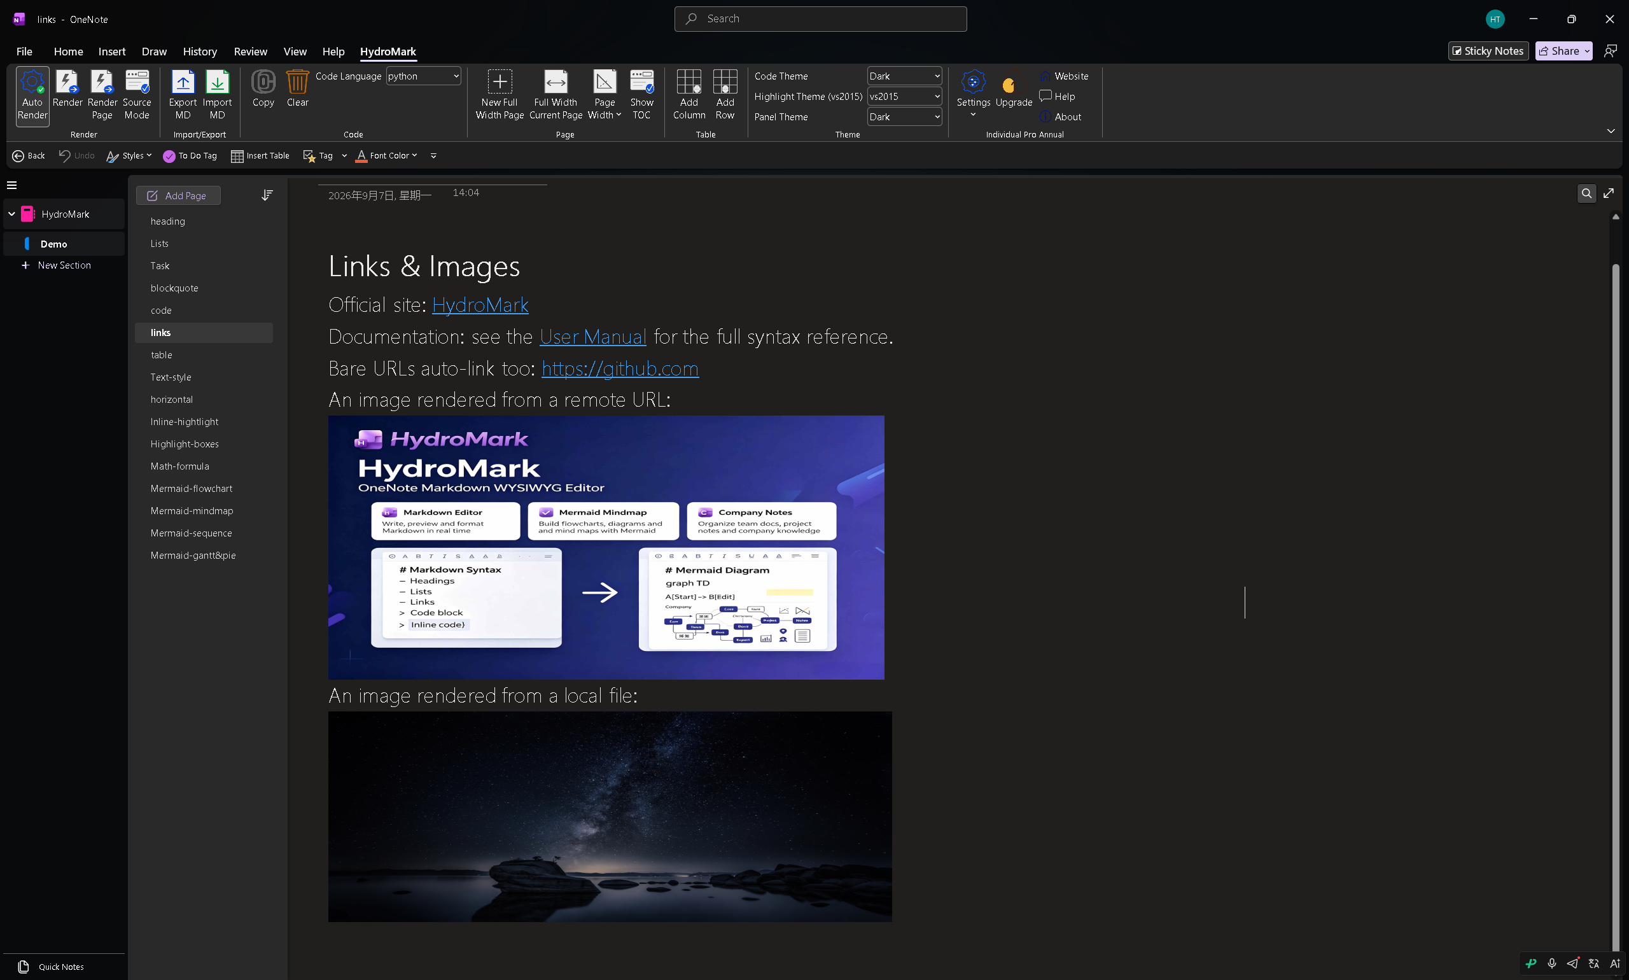Switch to the Review tab
The image size is (1629, 980).
coord(250,52)
